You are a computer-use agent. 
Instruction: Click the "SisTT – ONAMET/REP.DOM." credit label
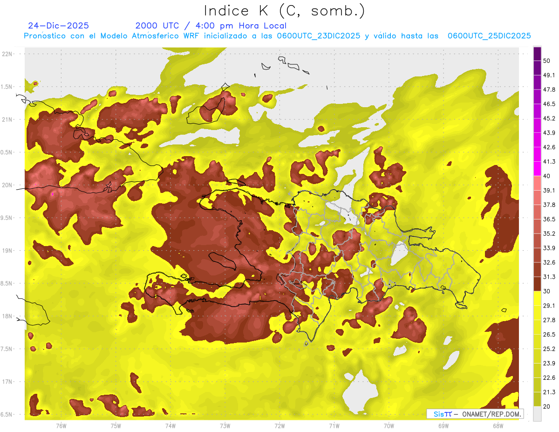coord(475,414)
